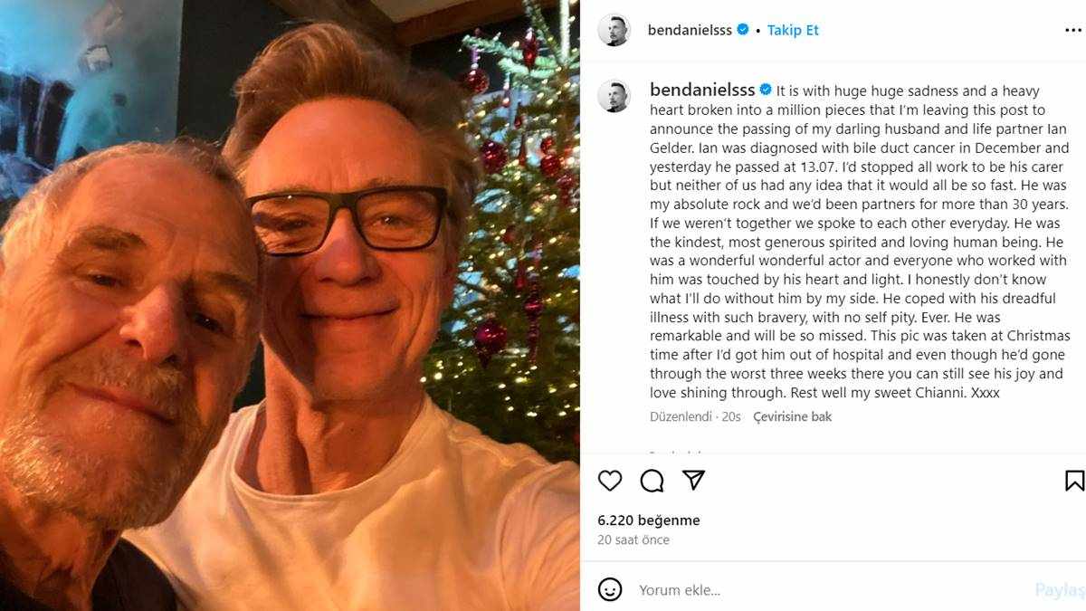Click verified badge beside caption username
Screen dimensions: 1086x611
765,90
